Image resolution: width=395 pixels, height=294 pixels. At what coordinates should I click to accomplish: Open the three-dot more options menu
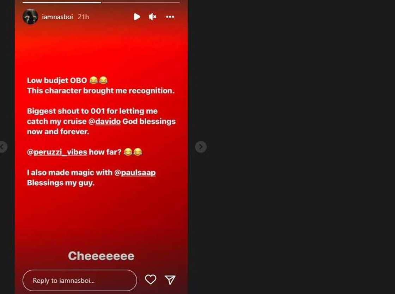pos(170,17)
